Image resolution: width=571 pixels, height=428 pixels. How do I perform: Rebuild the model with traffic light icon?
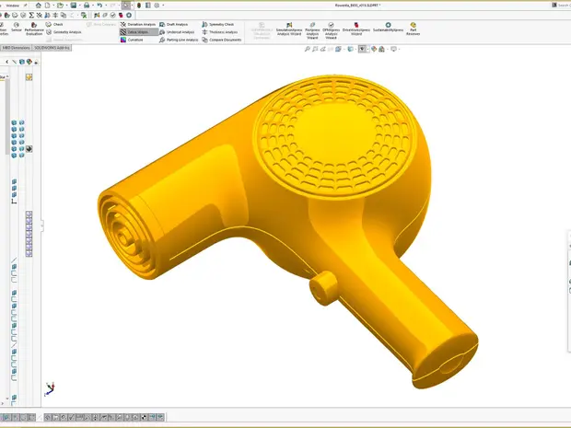139,6
